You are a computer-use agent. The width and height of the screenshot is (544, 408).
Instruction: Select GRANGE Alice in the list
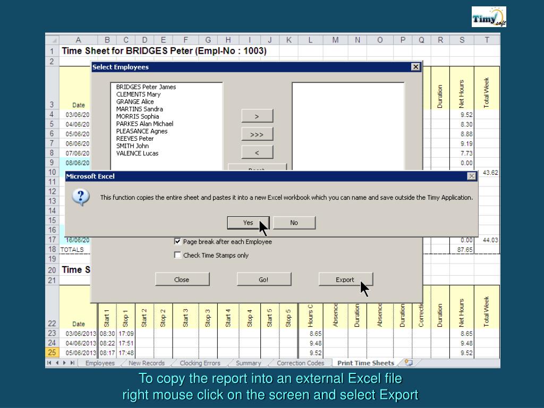pos(135,101)
